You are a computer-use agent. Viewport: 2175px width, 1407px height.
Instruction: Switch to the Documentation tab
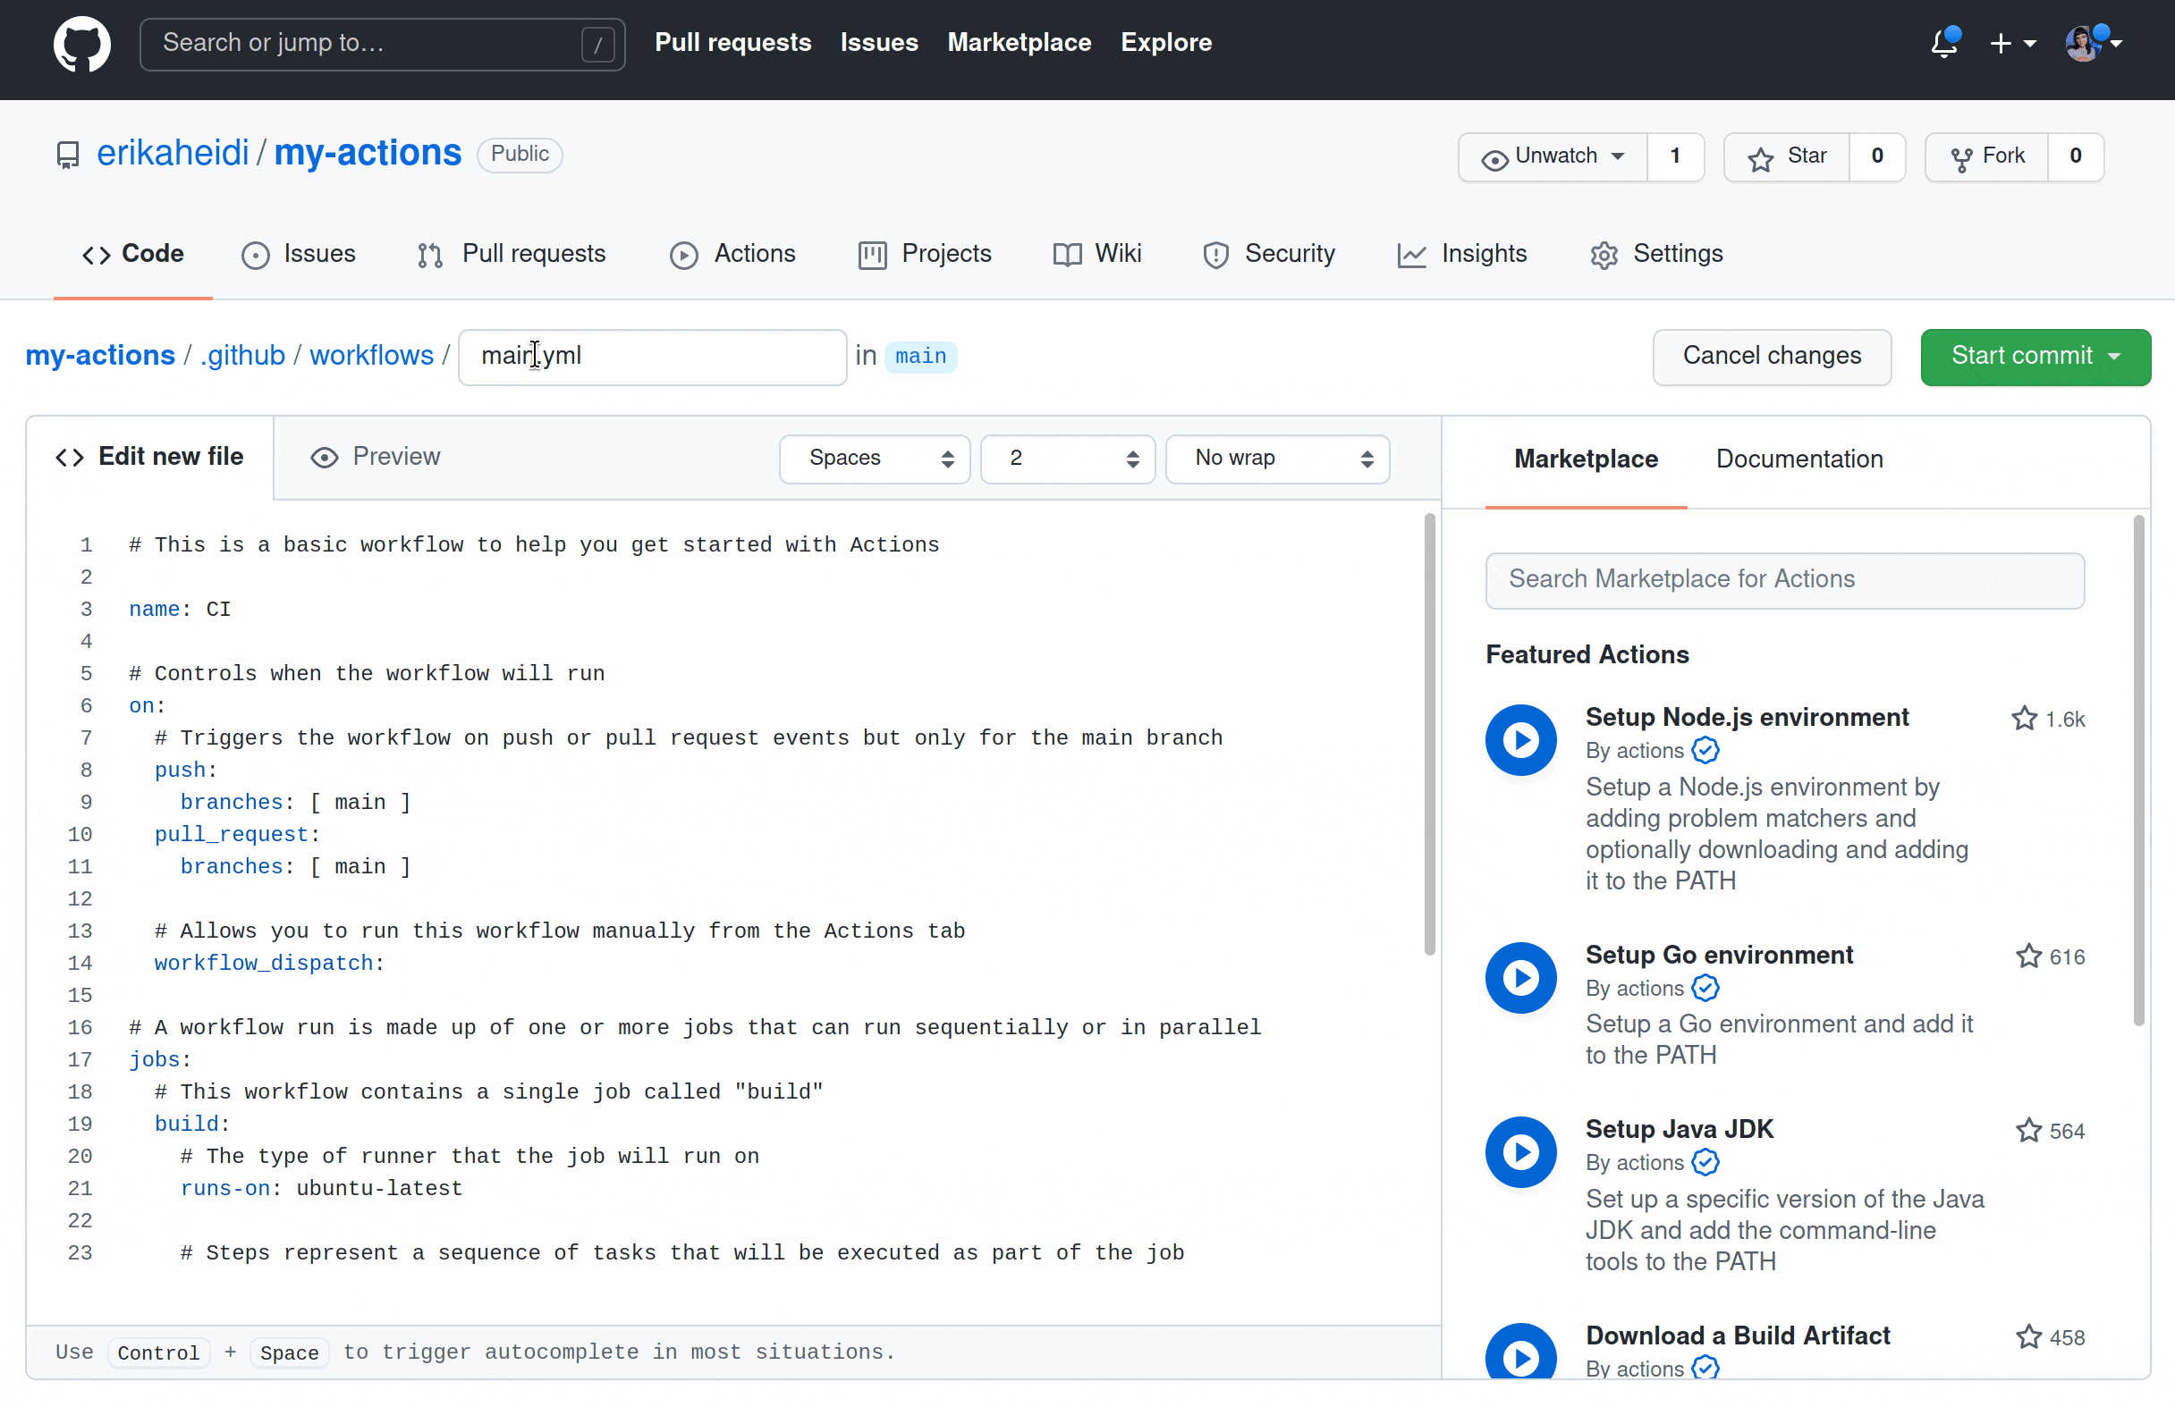[x=1799, y=458]
